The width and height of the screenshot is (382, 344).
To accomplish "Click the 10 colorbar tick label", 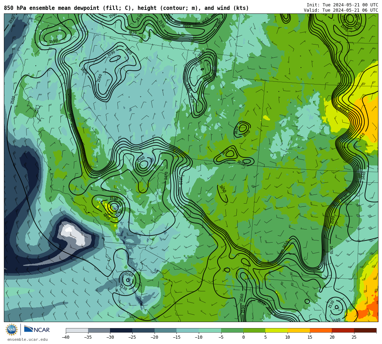I will pos(288,337).
